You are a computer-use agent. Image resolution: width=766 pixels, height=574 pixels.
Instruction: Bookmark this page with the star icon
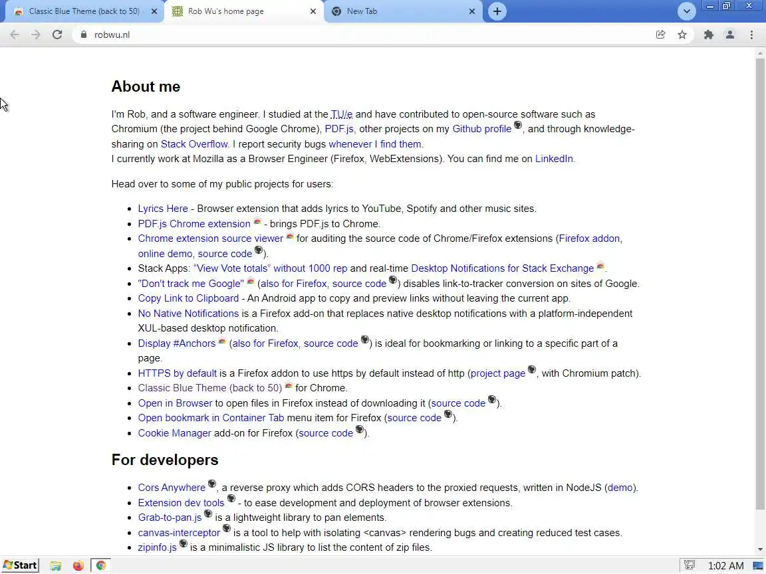point(682,35)
